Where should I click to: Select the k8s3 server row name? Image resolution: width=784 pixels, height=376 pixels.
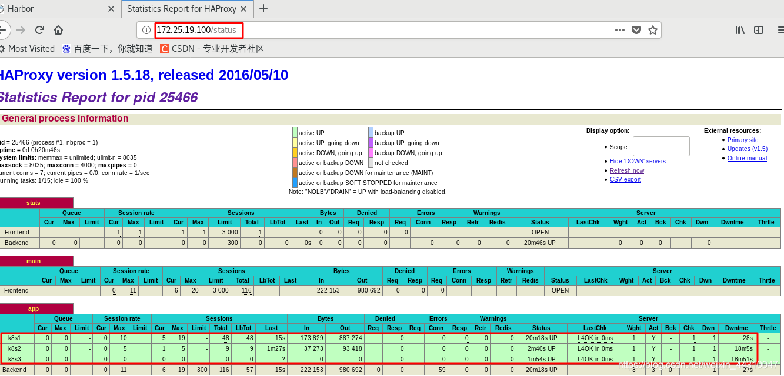point(15,359)
